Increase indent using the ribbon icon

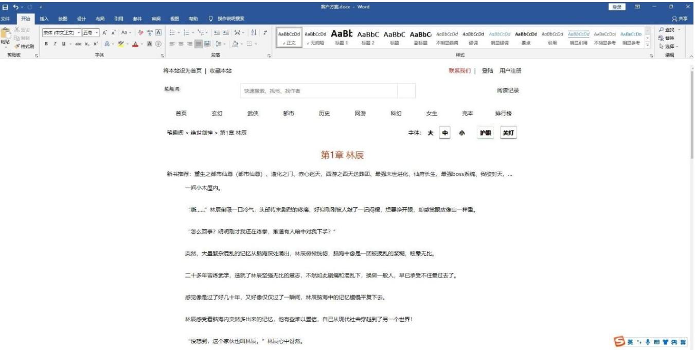[226, 32]
